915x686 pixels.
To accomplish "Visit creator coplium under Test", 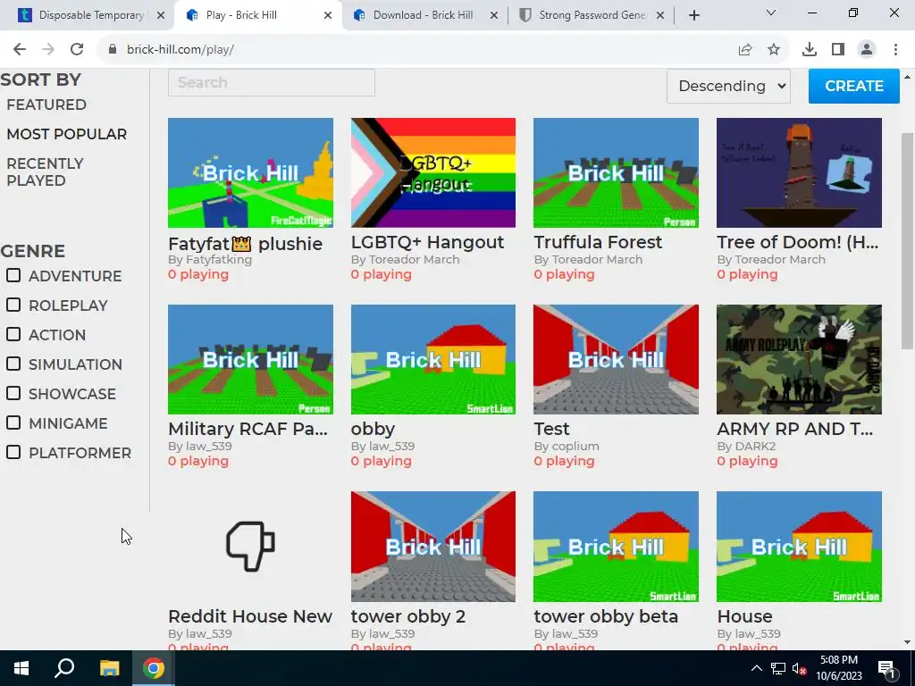I will pos(575,447).
